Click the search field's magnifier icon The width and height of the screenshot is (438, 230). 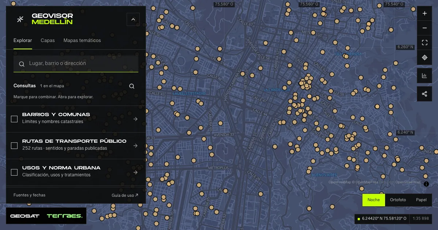(x=22, y=64)
